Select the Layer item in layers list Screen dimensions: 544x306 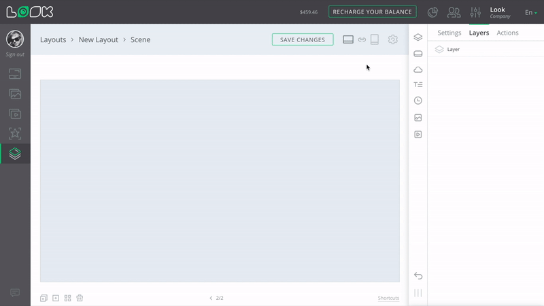tap(453, 50)
